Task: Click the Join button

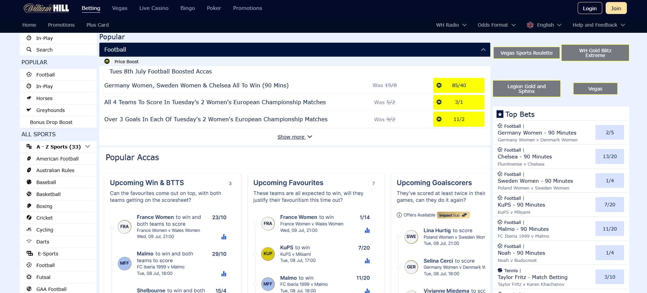Action: (x=616, y=8)
